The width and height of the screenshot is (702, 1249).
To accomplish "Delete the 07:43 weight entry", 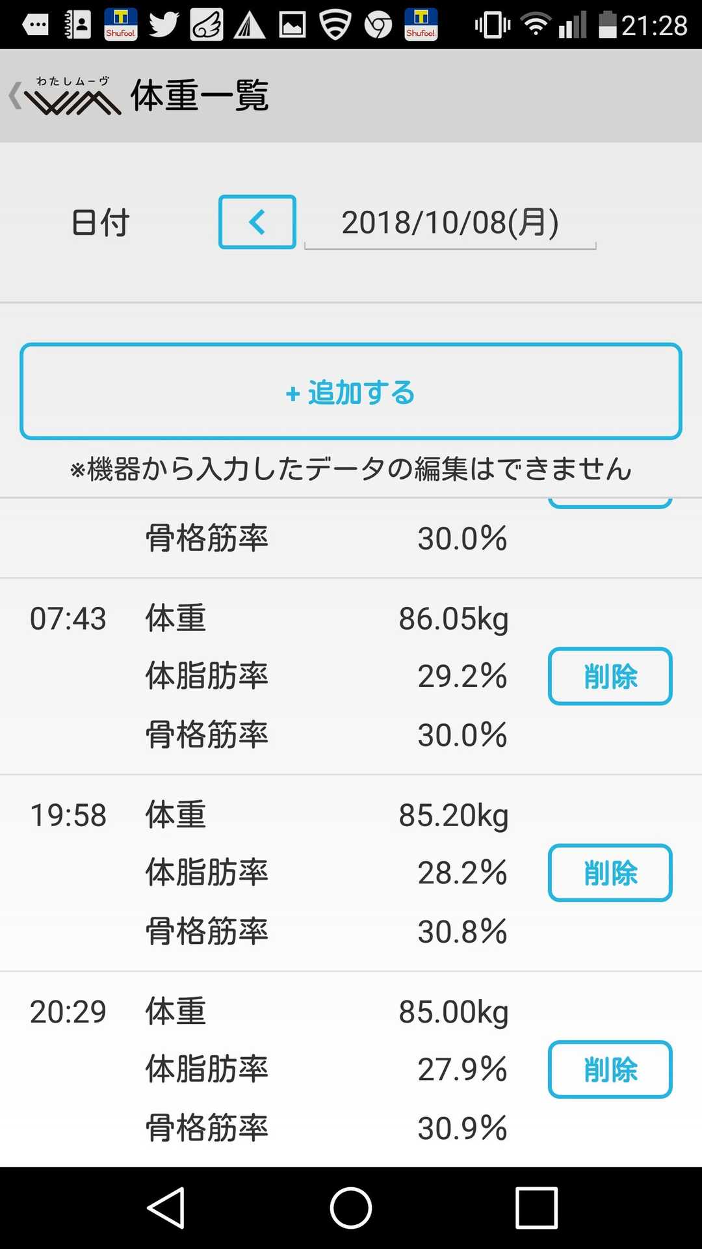I will (610, 676).
